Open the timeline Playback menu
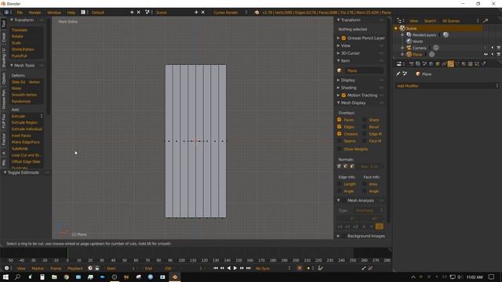The image size is (502, 282). point(75,268)
